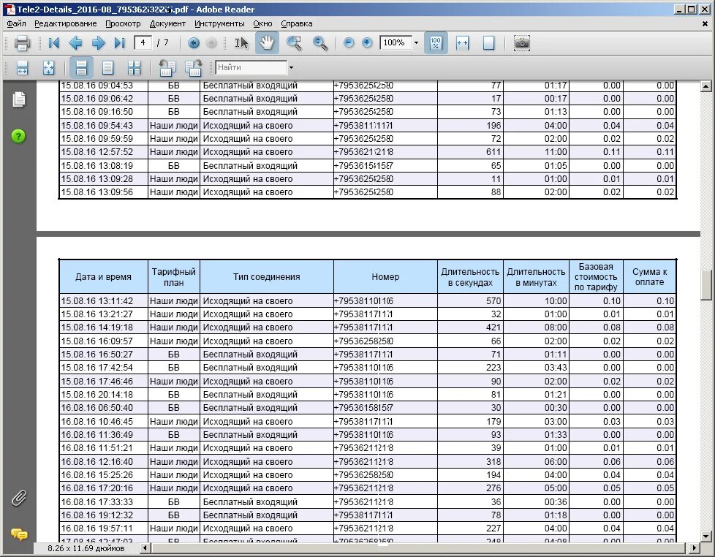This screenshot has height=557, width=715.
Task: Click the scrolling fit-width icon on second toolbar
Action: tap(22, 68)
